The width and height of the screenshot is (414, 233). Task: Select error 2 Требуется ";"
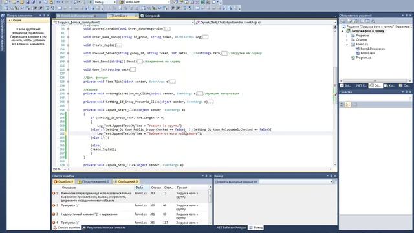pyautogui.click(x=131, y=207)
